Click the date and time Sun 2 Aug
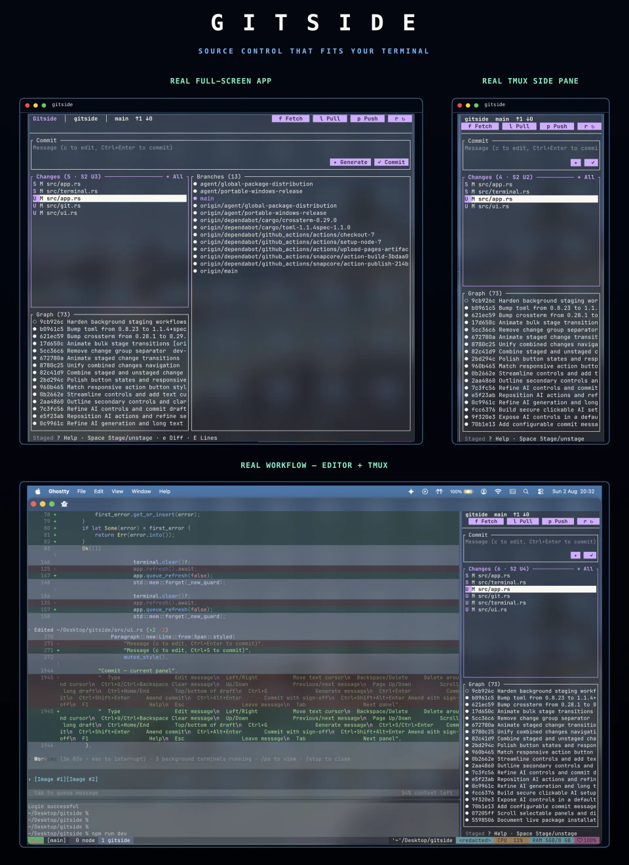The width and height of the screenshot is (629, 865). point(573,491)
